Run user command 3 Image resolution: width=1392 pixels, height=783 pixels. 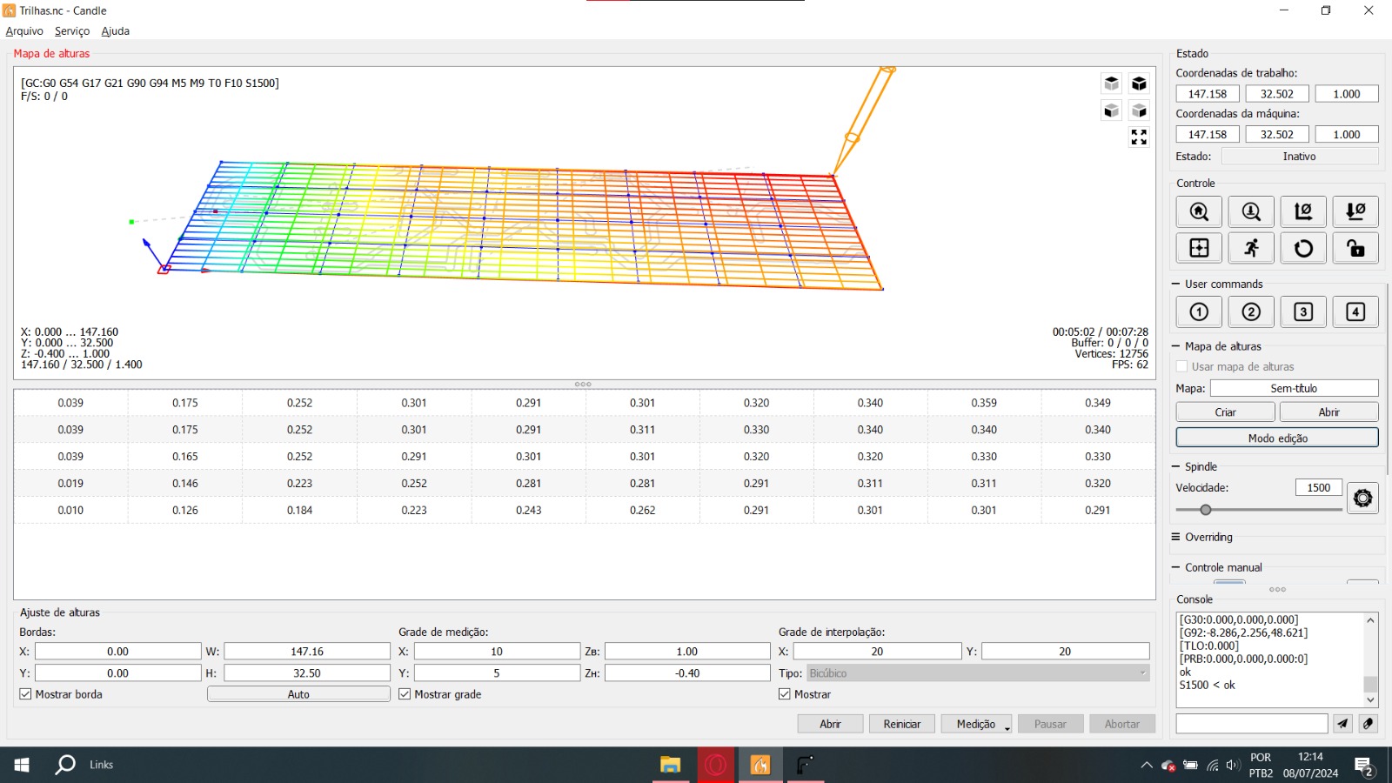pos(1303,312)
